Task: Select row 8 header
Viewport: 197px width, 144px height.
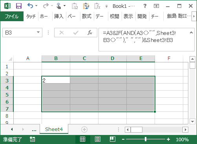Action: [7, 116]
